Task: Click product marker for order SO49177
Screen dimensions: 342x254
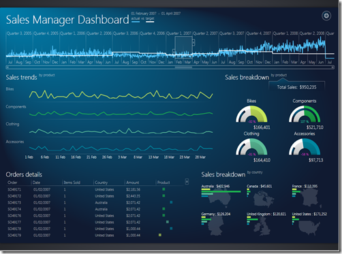Action: coord(168,222)
